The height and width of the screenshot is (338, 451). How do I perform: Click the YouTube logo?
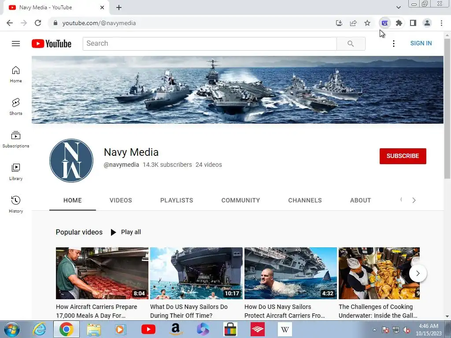(x=52, y=44)
